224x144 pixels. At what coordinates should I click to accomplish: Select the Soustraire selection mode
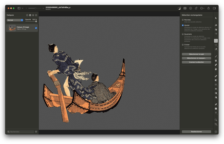pyautogui.click(x=183, y=34)
